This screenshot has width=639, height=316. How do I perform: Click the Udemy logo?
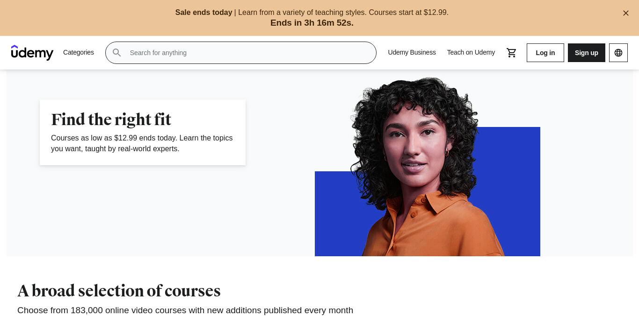(x=32, y=53)
